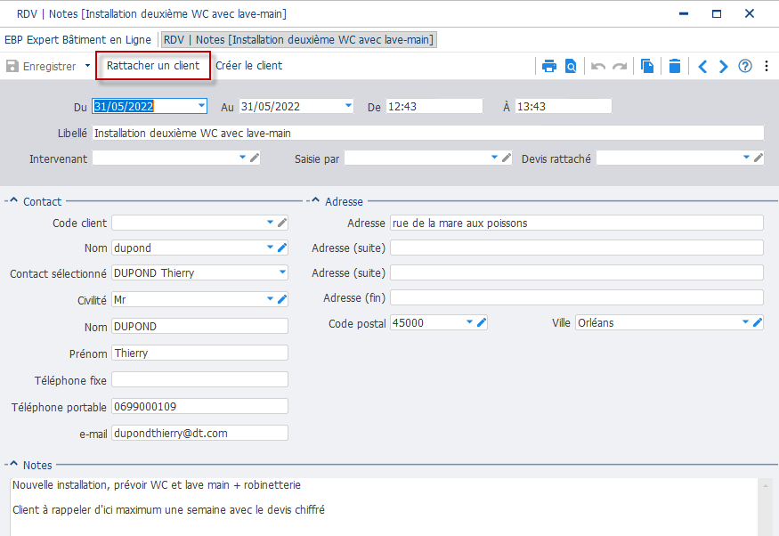Click the DUPOND name field
This screenshot has width=779, height=536.
tap(199, 327)
